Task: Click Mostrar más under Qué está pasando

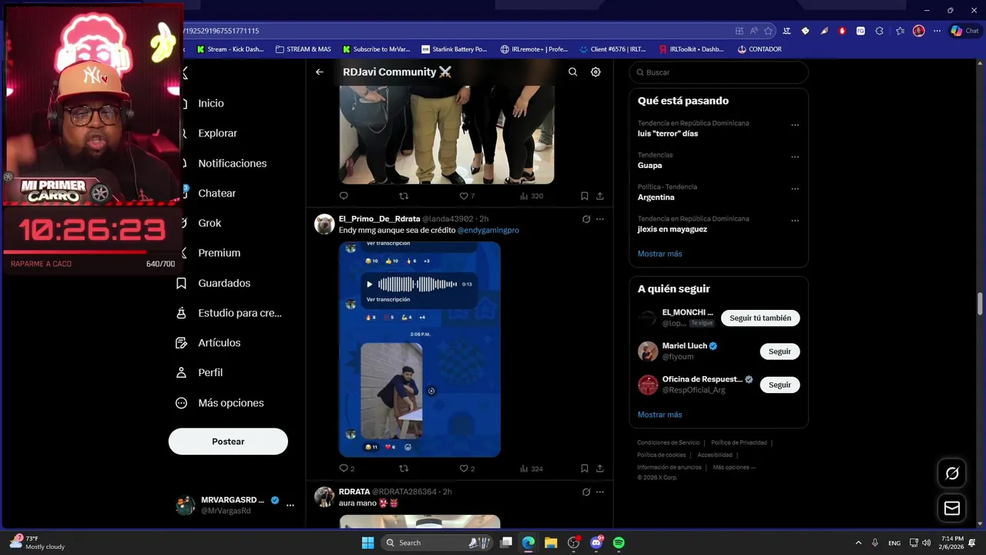Action: point(659,254)
